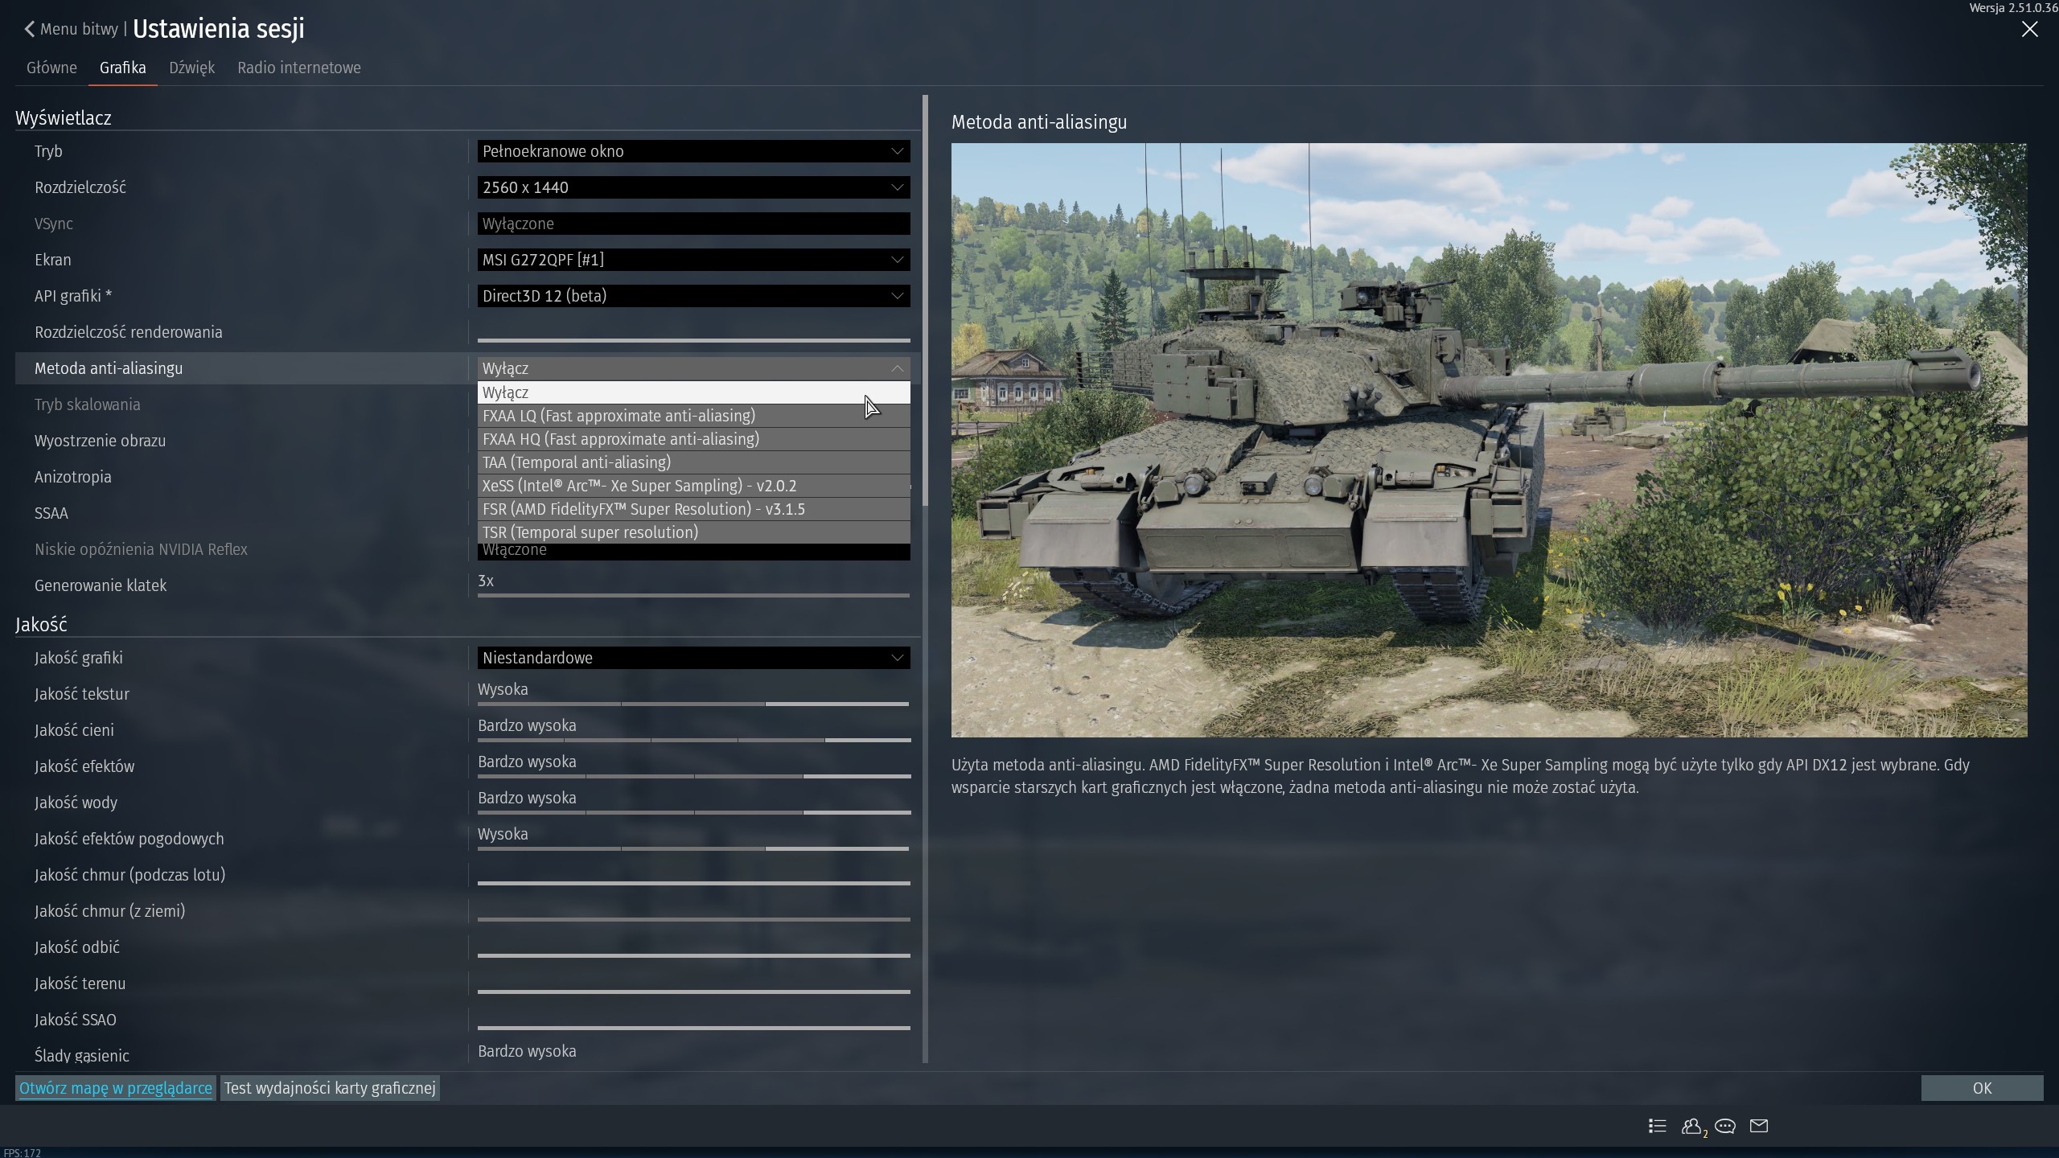Viewport: 2059px width, 1158px height.
Task: Switch to the Dźwięk tab
Action: point(191,68)
